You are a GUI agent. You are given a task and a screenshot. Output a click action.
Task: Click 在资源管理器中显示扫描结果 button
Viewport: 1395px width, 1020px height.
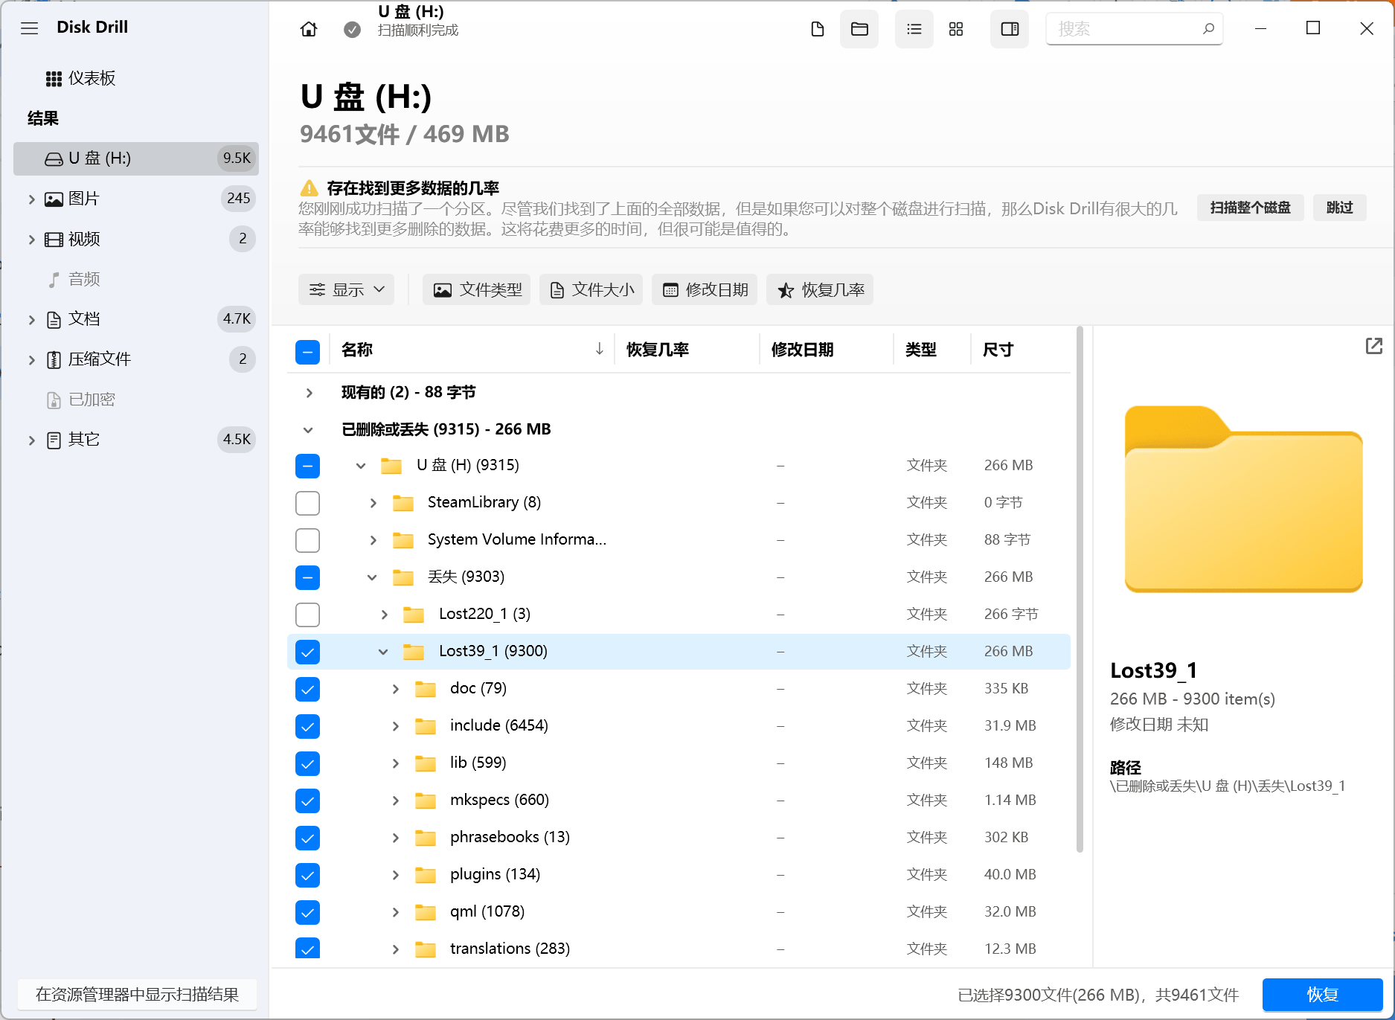[138, 995]
